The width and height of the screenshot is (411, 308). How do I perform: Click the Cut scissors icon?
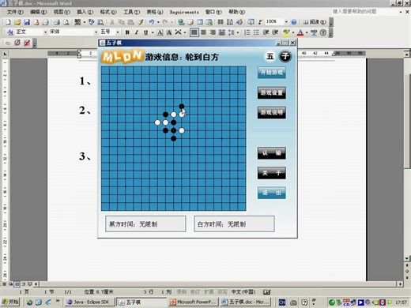point(112,22)
